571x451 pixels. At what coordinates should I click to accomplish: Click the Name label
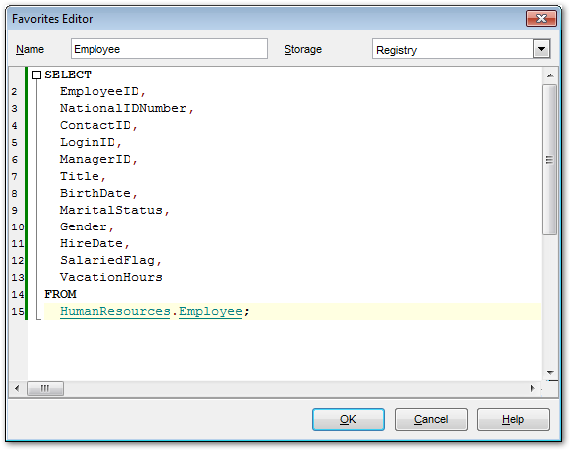tap(30, 49)
